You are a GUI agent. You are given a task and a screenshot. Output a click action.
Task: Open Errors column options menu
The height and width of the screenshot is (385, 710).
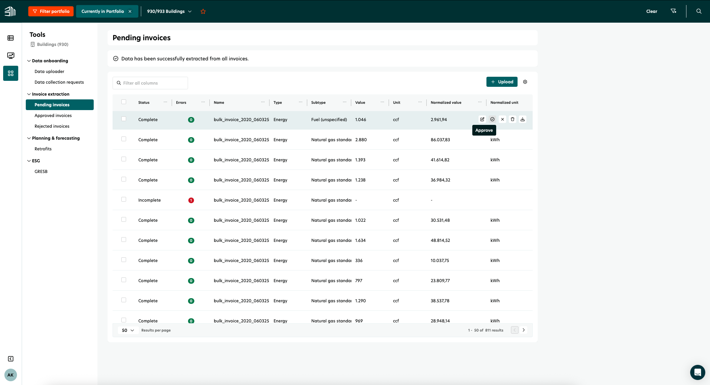coord(203,102)
